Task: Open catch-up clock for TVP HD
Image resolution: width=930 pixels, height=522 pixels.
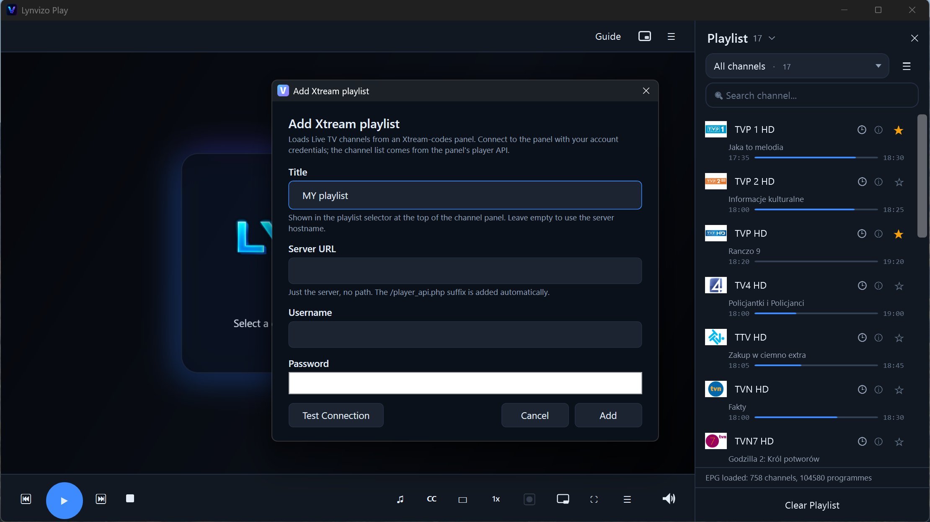Action: point(862,234)
